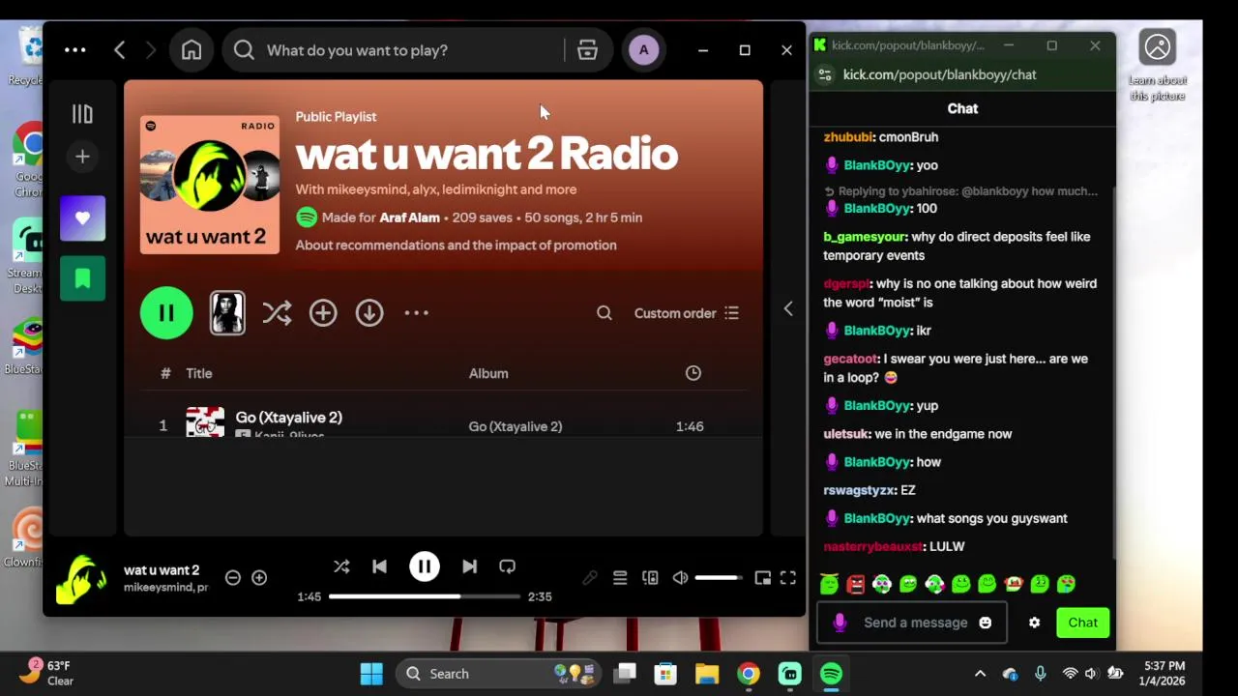1238x696 pixels.
Task: Open the artist link 'mikeeysmind' in the playlist header
Action: [x=367, y=189]
